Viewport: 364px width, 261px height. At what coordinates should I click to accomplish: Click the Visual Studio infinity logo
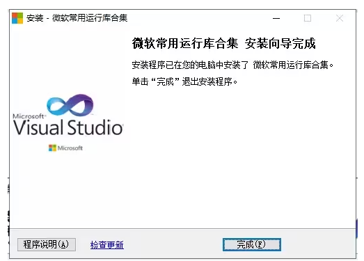(x=70, y=105)
